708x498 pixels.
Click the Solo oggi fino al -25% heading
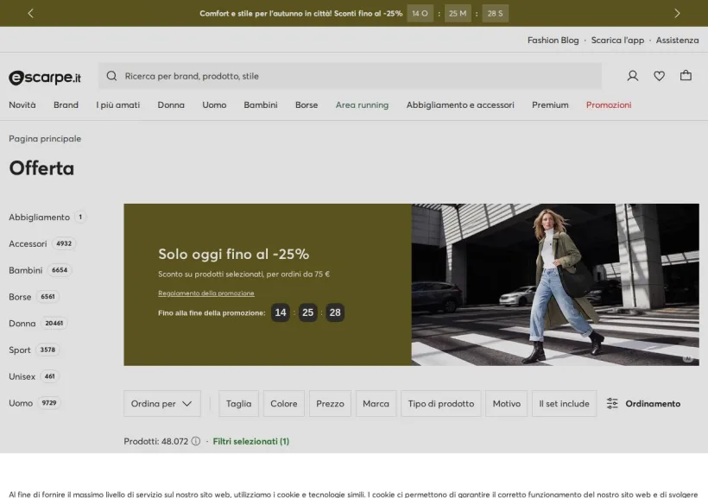[233, 254]
